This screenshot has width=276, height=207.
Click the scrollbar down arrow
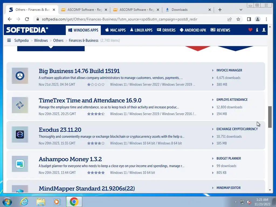[x=270, y=190]
